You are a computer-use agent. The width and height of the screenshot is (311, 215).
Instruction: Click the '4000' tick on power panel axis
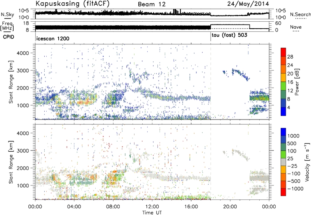tap(23, 53)
